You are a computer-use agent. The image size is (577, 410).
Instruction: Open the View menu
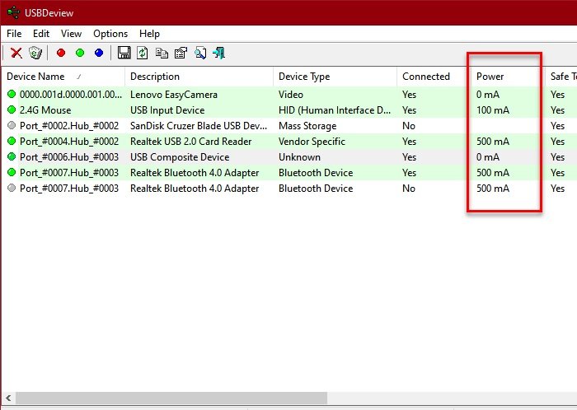coord(71,34)
